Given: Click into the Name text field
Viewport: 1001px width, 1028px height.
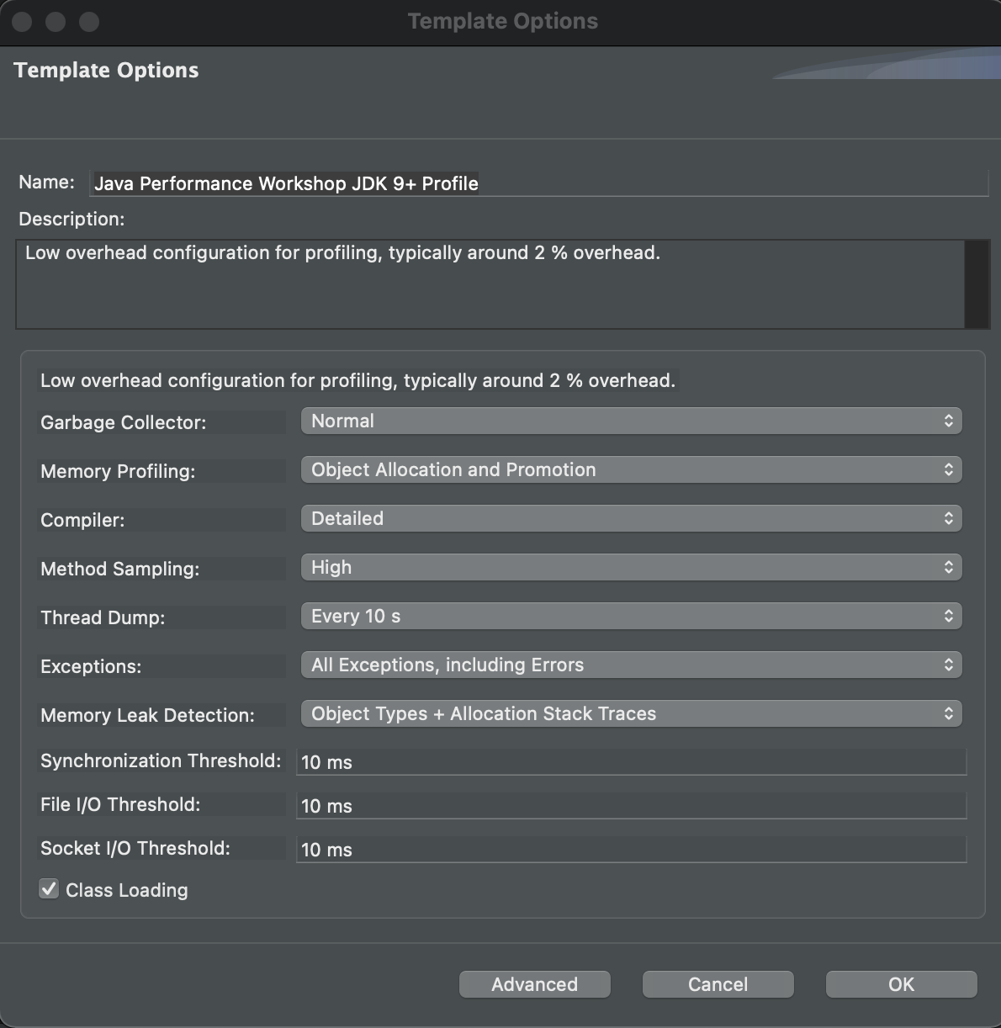Looking at the screenshot, I should click(538, 183).
